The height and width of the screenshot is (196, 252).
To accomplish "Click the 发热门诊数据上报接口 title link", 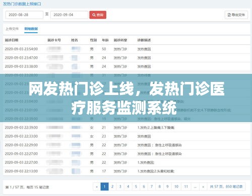I will tap(22, 4).
